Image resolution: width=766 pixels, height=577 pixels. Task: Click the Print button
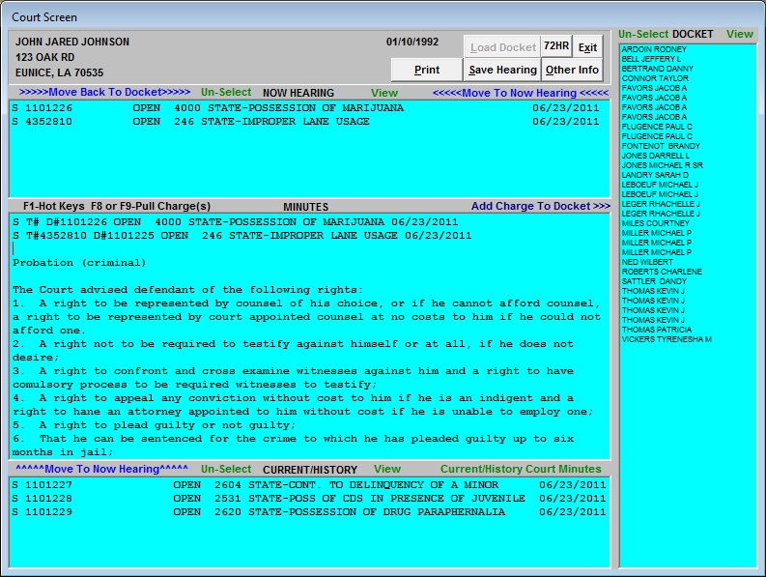426,70
